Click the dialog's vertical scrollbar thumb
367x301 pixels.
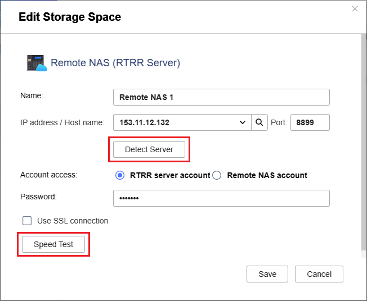(x=363, y=140)
